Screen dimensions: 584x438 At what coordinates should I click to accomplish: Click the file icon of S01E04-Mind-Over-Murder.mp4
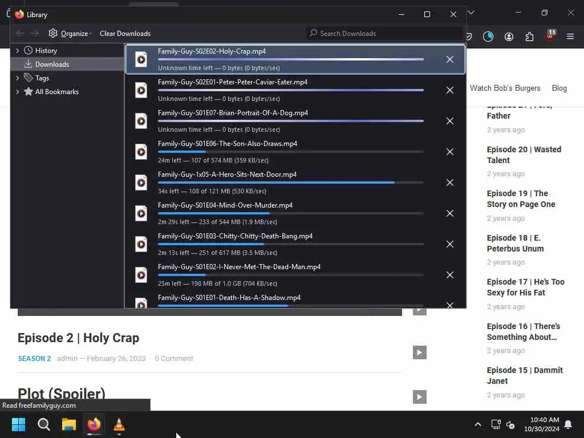pos(141,213)
